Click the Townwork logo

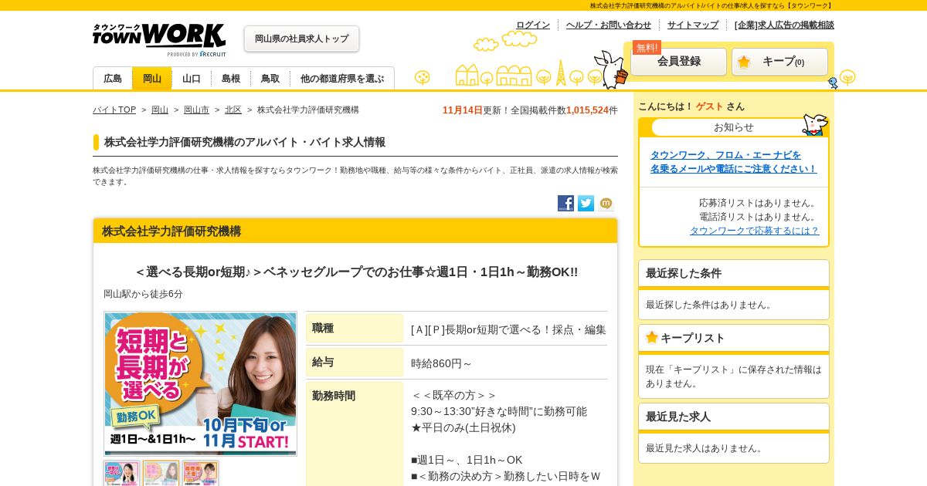click(x=159, y=39)
